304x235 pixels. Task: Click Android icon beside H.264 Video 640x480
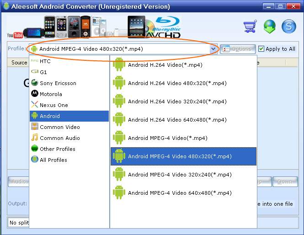tap(119, 119)
